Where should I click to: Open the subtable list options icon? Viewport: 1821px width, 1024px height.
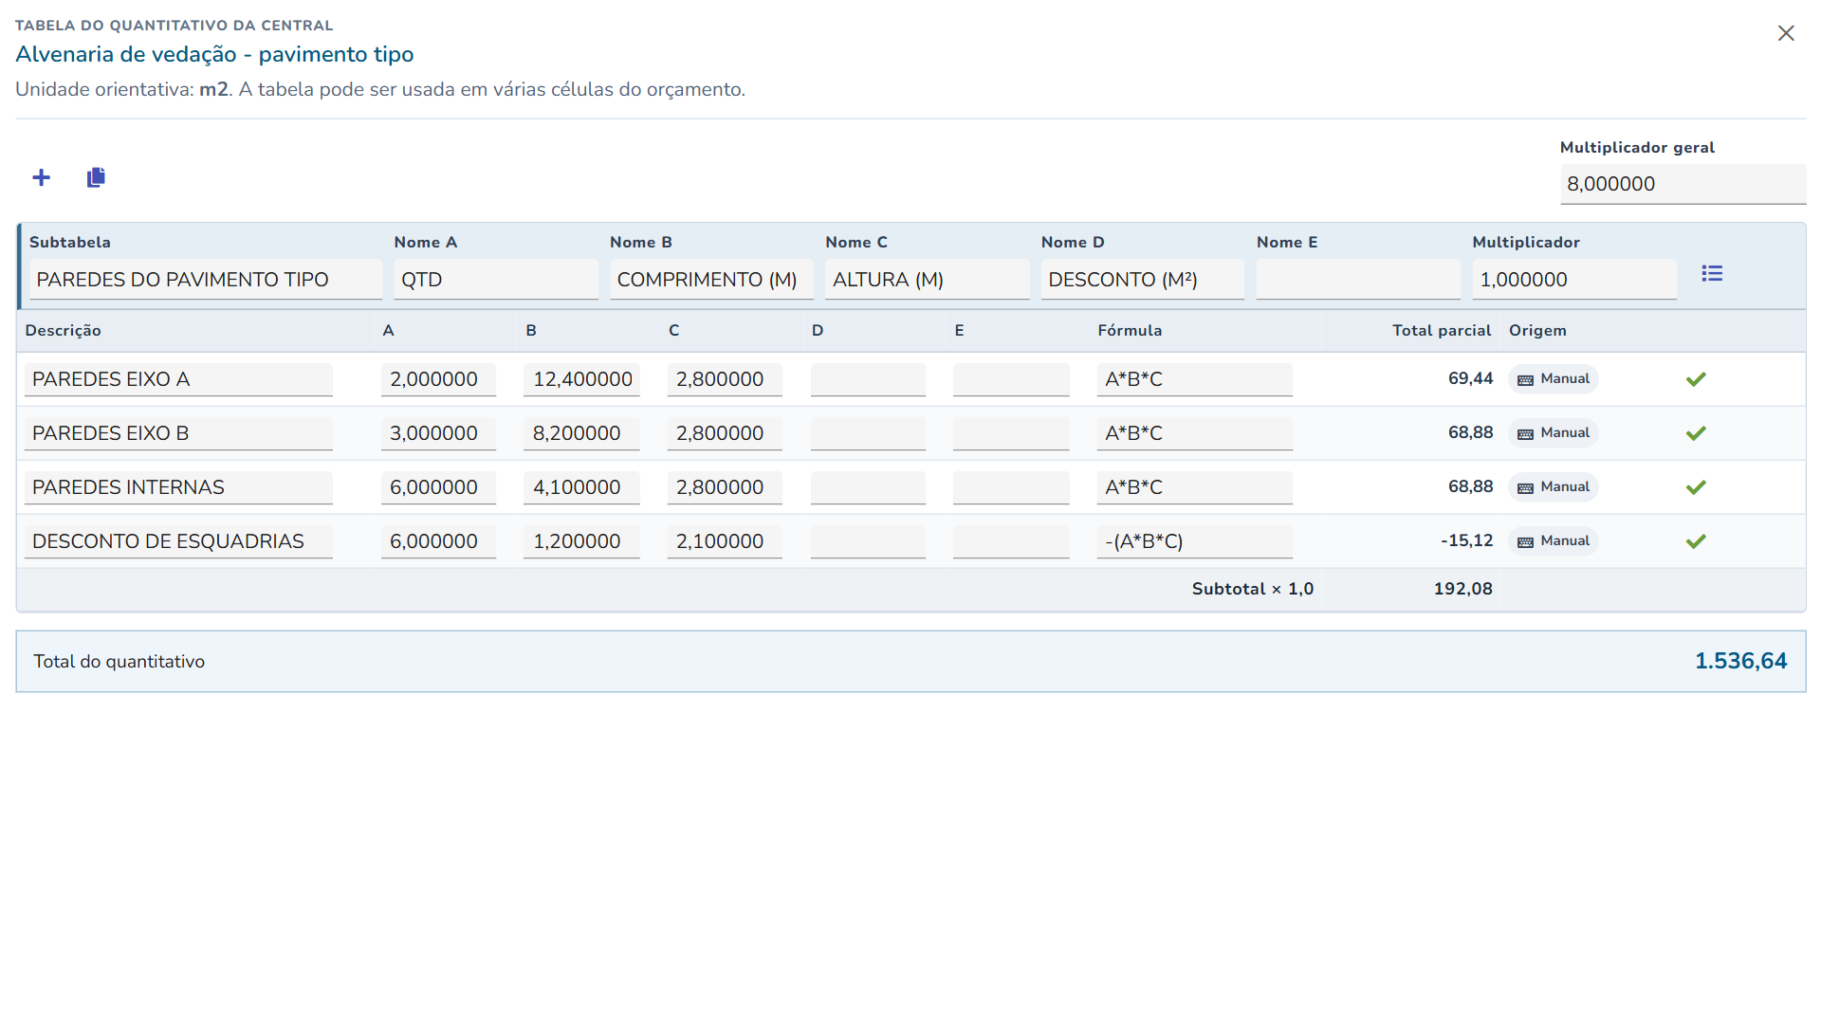click(1712, 273)
